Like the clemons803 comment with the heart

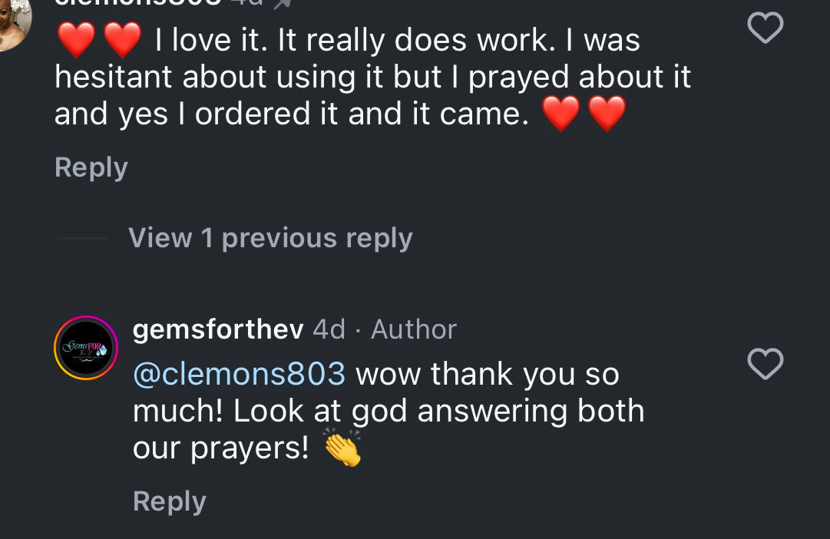(x=765, y=29)
